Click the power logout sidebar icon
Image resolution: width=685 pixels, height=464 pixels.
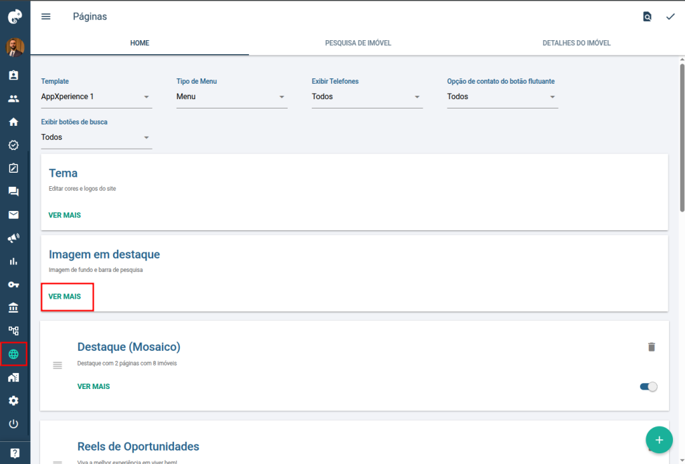pyautogui.click(x=13, y=424)
